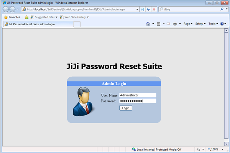
Task: Expand the zoom level dropdown arrow
Action: pos(222,149)
